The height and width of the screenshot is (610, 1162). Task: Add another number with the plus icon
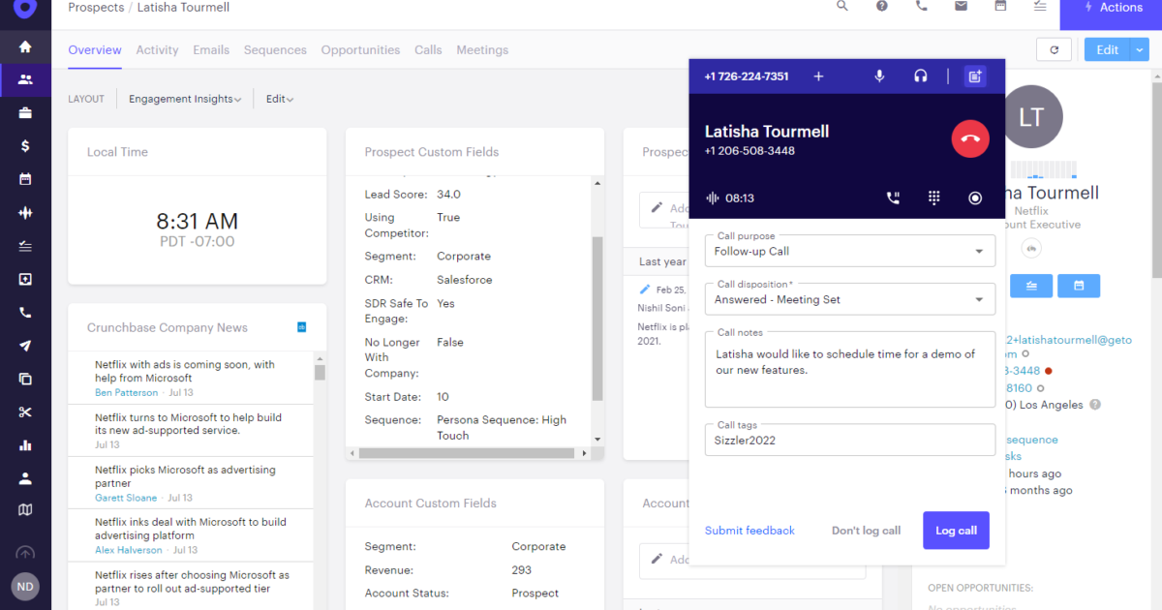coord(818,76)
